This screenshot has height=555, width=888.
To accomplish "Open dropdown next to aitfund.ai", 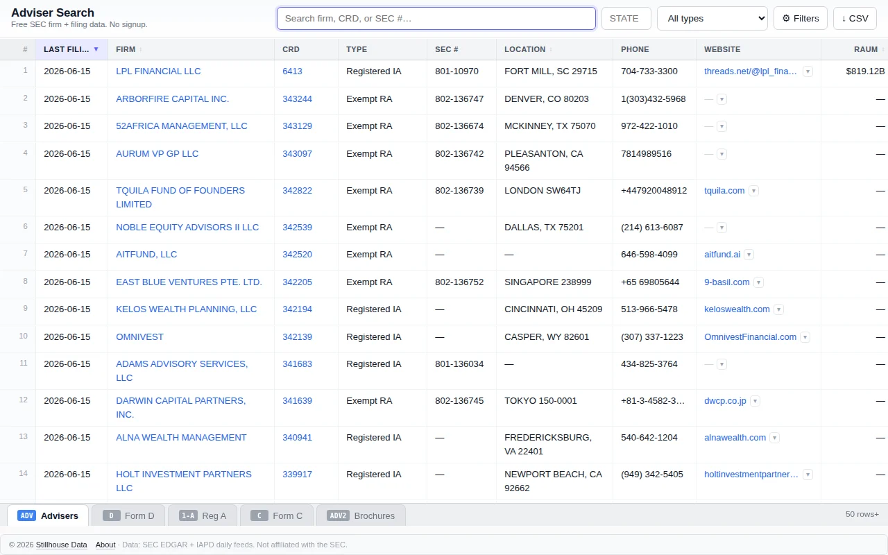I will [749, 255].
